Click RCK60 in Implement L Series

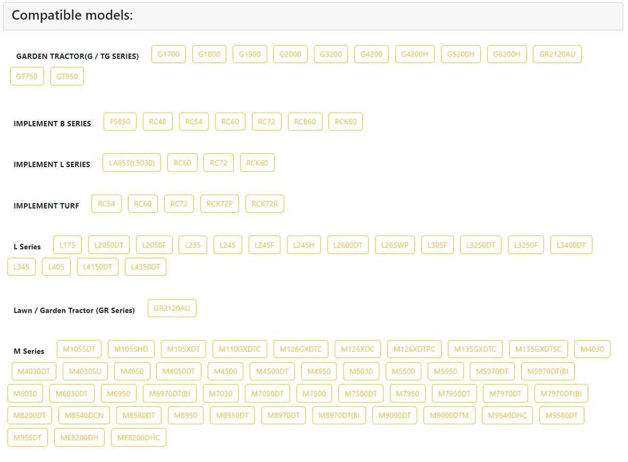click(x=257, y=163)
